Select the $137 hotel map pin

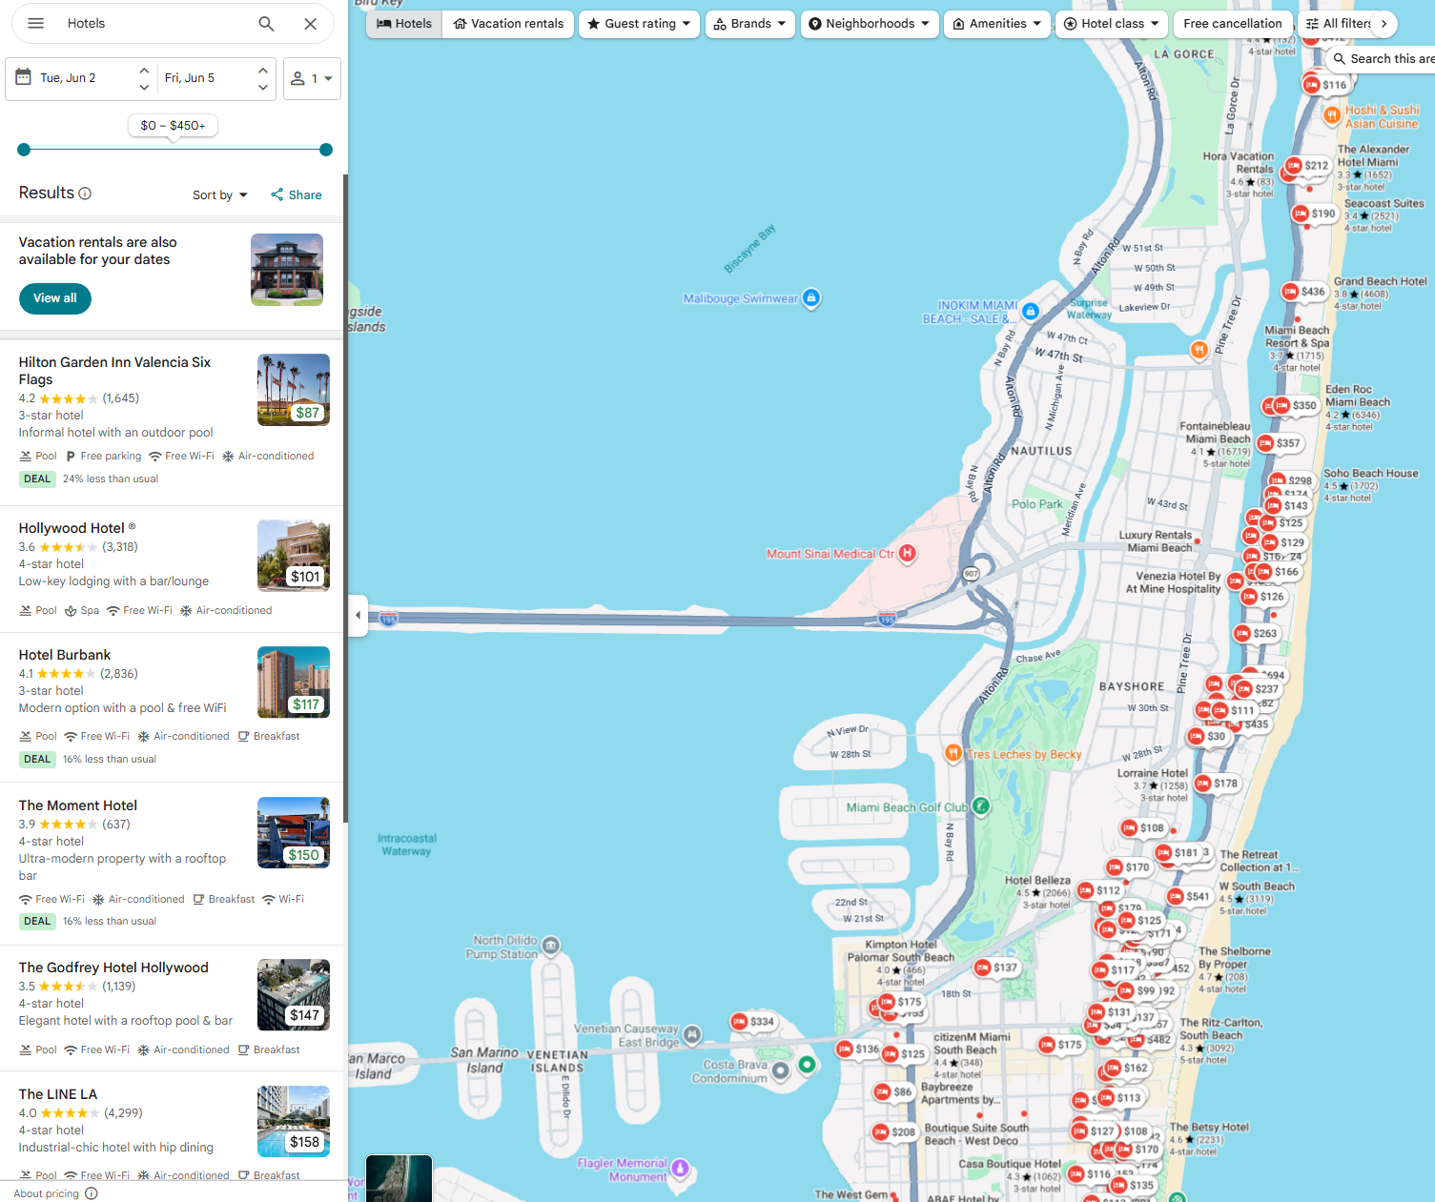coord(996,968)
